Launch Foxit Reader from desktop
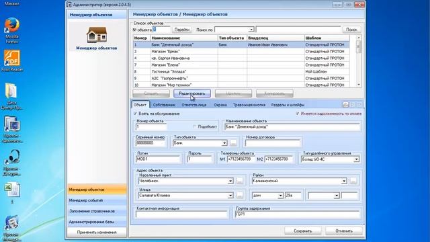This screenshot has height=242, width=430. pos(12,61)
